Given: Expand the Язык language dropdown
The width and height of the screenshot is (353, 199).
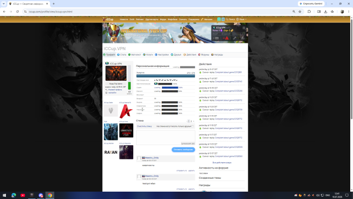Looking at the screenshot, I should click(241, 19).
